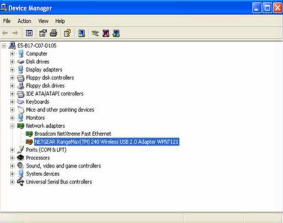Click the disabled NETGEAR adapter icon
This screenshot has height=223, width=283.
(x=29, y=142)
